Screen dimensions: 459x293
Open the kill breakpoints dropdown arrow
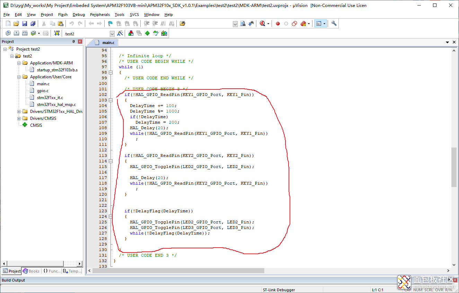click(x=309, y=24)
